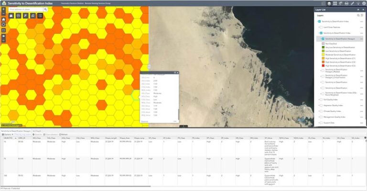
Task: Enable the Vegetation Quality Index layer
Action: click(x=321, y=106)
